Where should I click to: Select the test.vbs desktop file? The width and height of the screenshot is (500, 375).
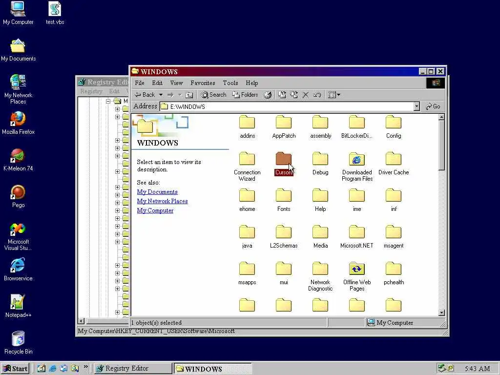[x=55, y=13]
